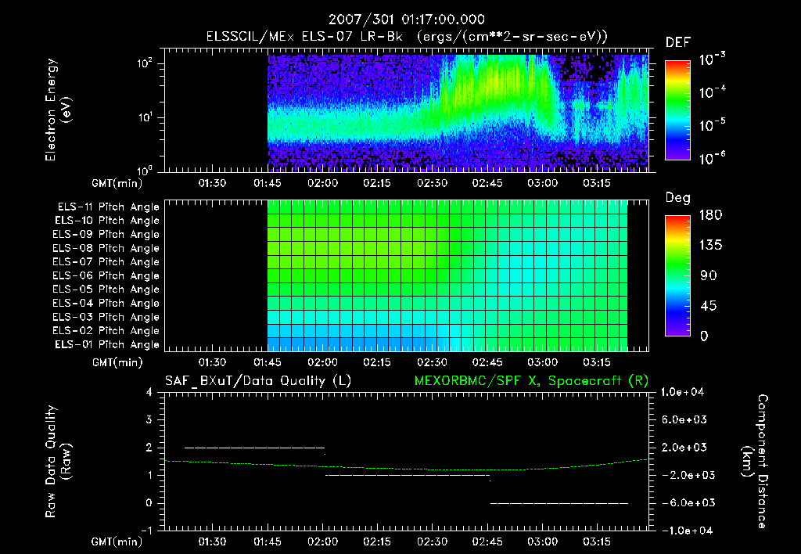Select the 'ELS-03 Pitch Angle' row label

[106, 317]
